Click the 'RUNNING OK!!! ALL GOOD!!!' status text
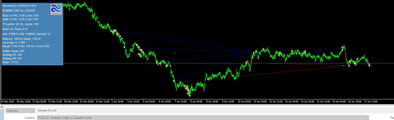The image size is (394, 120). pos(19,11)
